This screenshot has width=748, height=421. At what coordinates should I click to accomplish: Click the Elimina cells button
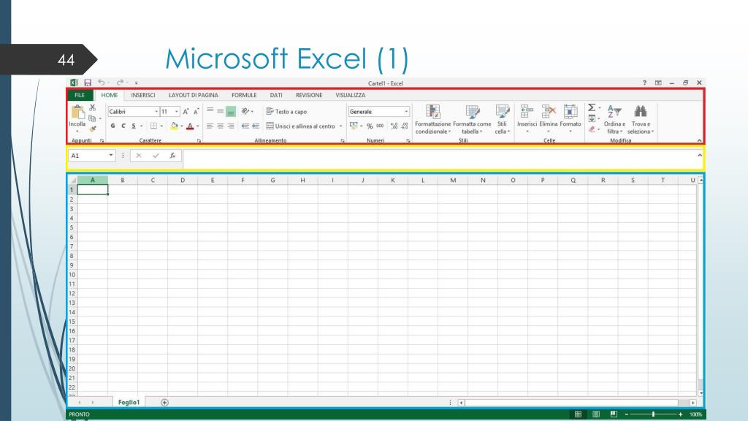click(x=549, y=119)
